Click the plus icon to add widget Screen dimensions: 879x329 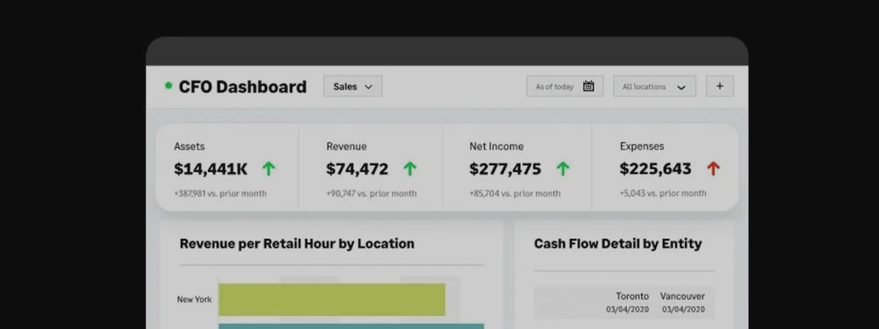(719, 86)
